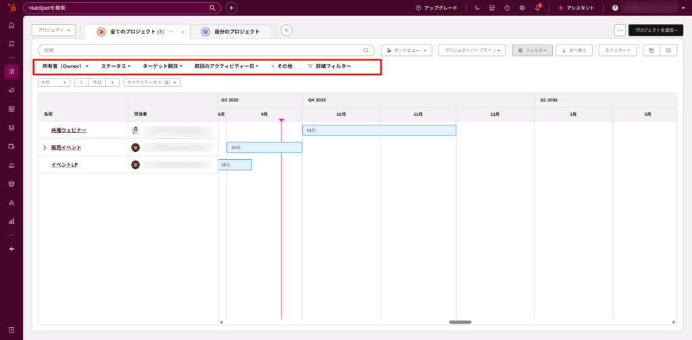Go to previous period with left arrow
692x340 pixels.
(82, 82)
